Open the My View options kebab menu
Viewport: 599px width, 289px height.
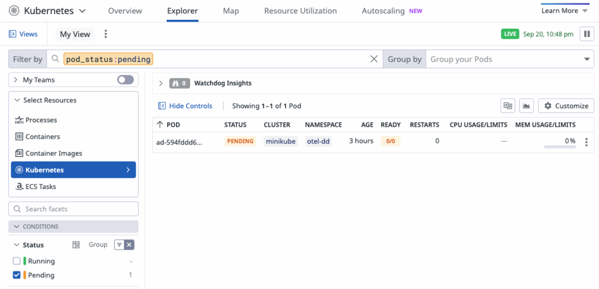point(106,34)
